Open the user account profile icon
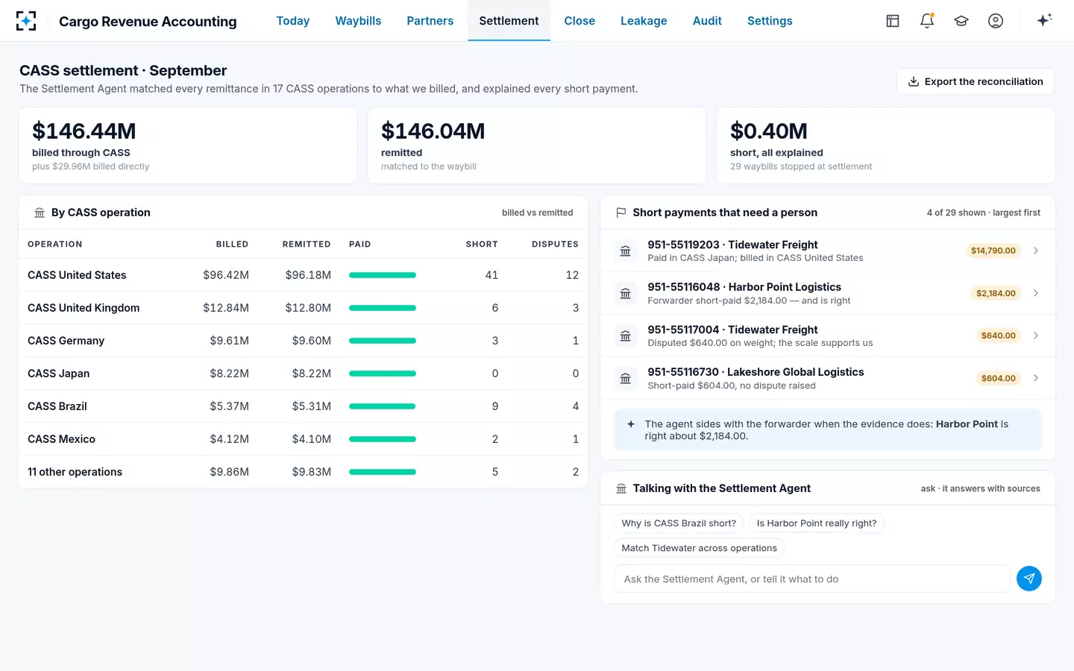Image resolution: width=1074 pixels, height=671 pixels. (x=996, y=21)
